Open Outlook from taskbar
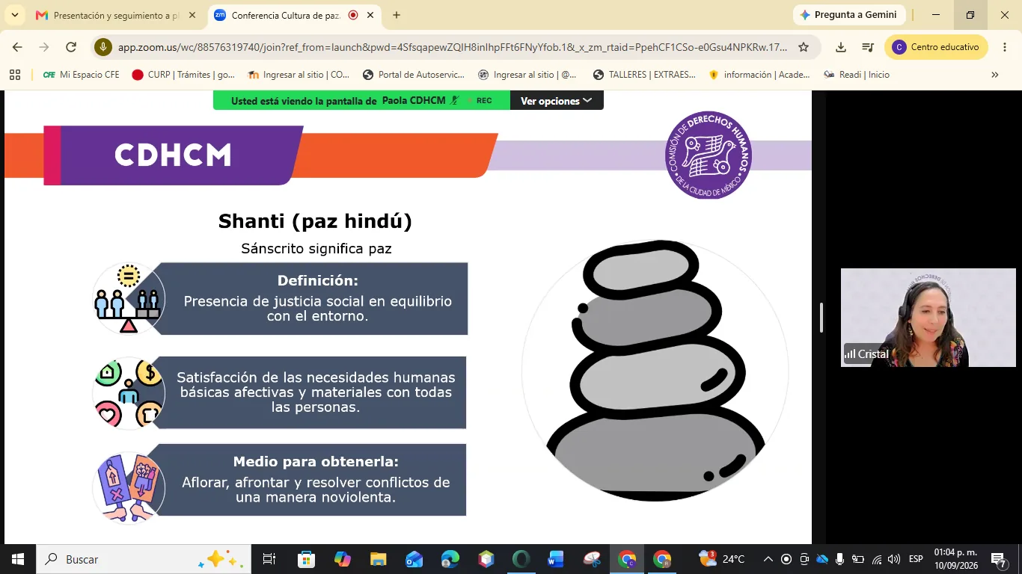Viewport: 1022px width, 574px height. point(414,559)
